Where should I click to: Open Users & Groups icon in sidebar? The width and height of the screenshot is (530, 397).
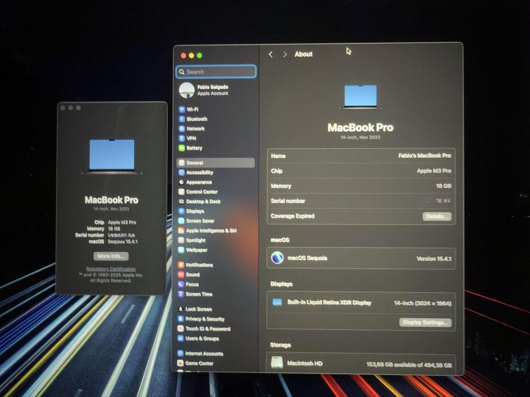(x=181, y=338)
